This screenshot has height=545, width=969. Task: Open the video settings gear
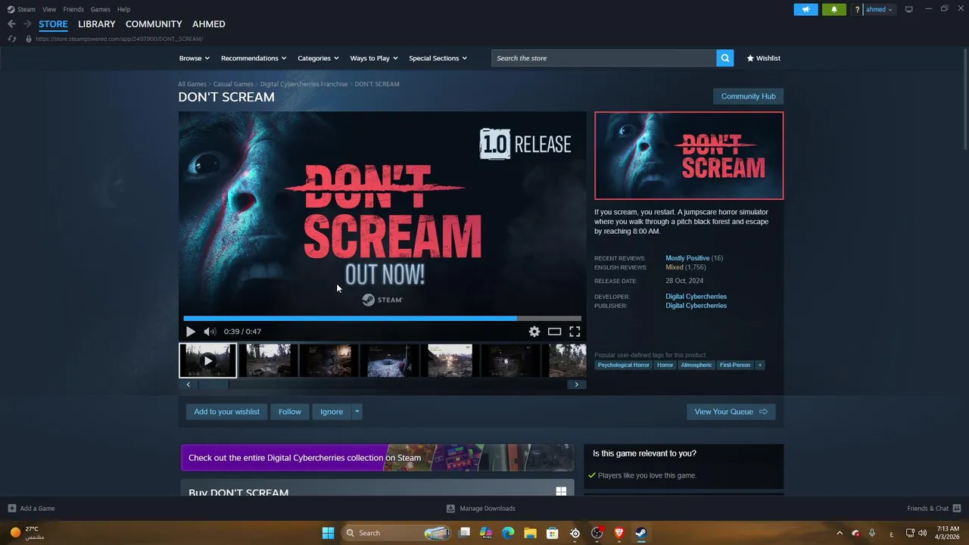534,332
